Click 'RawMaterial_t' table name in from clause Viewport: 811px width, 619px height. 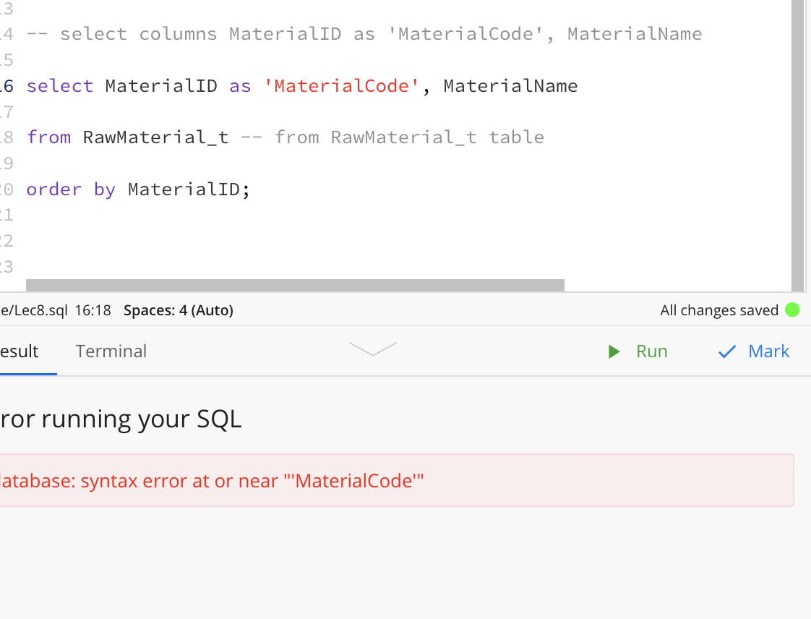[155, 137]
